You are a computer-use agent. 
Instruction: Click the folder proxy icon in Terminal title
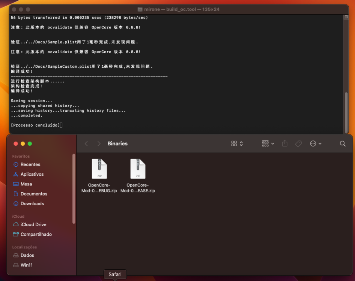coord(140,9)
